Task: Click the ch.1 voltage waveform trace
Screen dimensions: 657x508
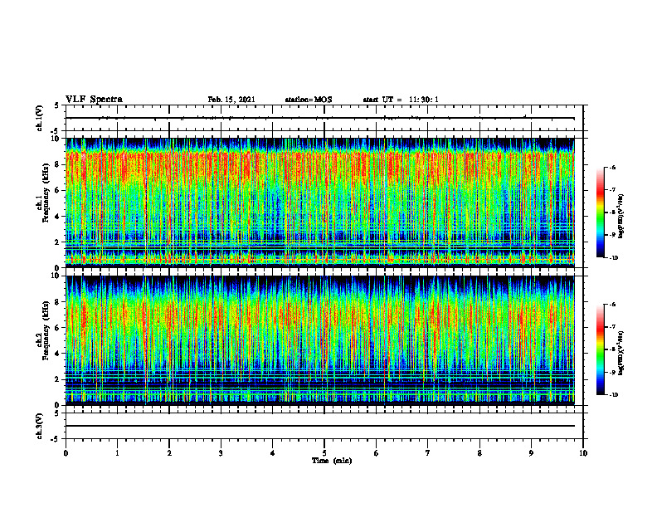Action: click(x=320, y=118)
